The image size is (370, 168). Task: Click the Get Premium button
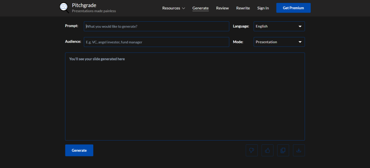[x=293, y=8]
